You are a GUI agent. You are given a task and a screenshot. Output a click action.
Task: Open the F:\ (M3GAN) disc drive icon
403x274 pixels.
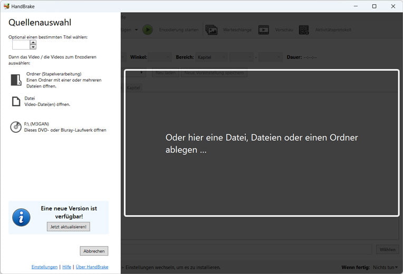(x=16, y=127)
